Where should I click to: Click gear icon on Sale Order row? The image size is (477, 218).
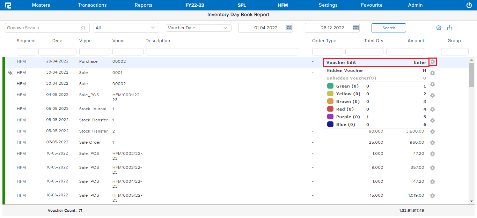click(432, 143)
